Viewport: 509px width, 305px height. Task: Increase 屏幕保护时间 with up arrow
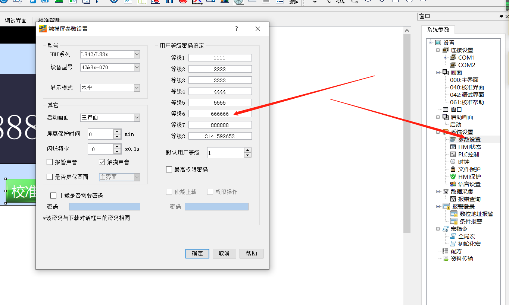pyautogui.click(x=117, y=131)
